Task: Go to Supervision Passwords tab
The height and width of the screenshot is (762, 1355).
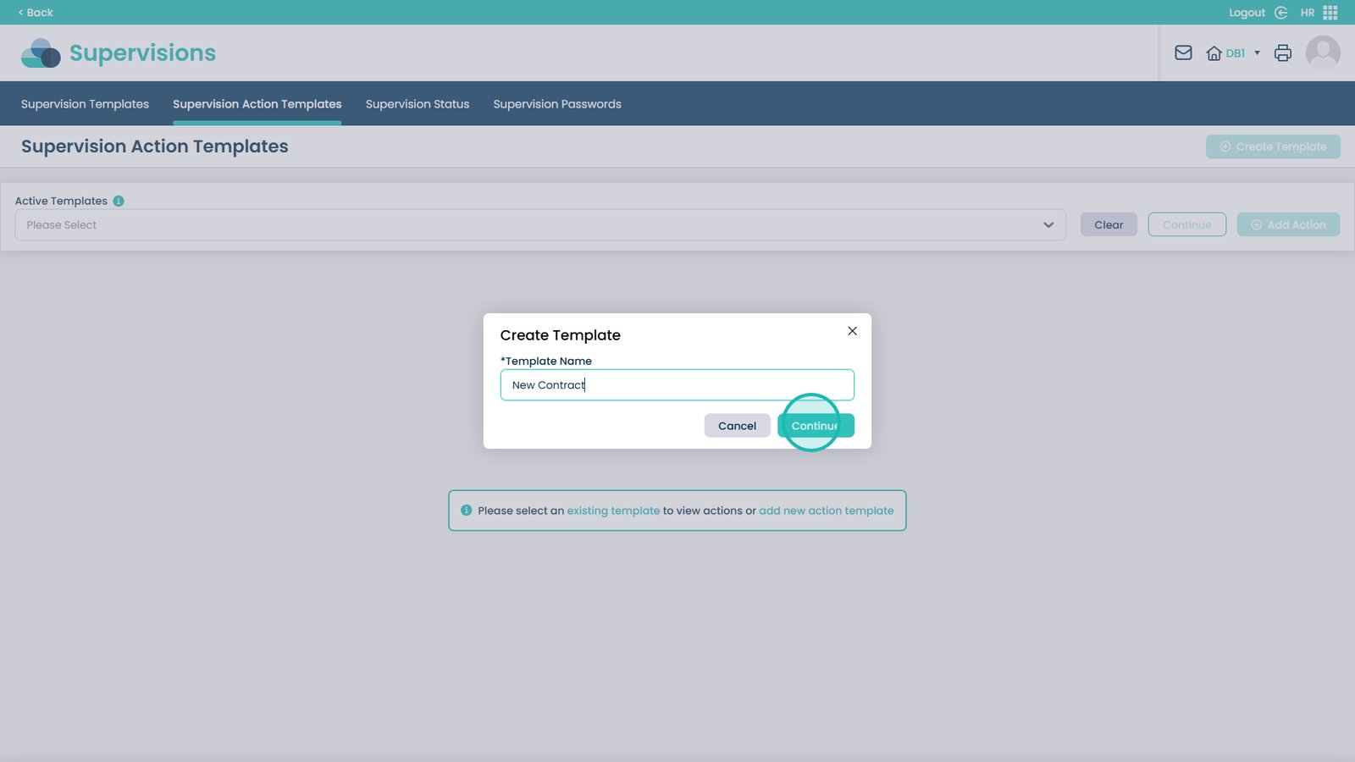Action: coord(557,104)
